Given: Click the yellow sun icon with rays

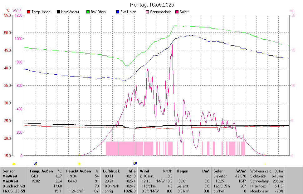Looking at the screenshot, I should 79,164.
